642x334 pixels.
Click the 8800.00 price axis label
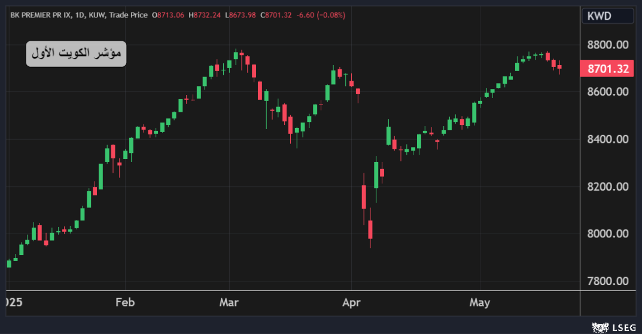[607, 45]
